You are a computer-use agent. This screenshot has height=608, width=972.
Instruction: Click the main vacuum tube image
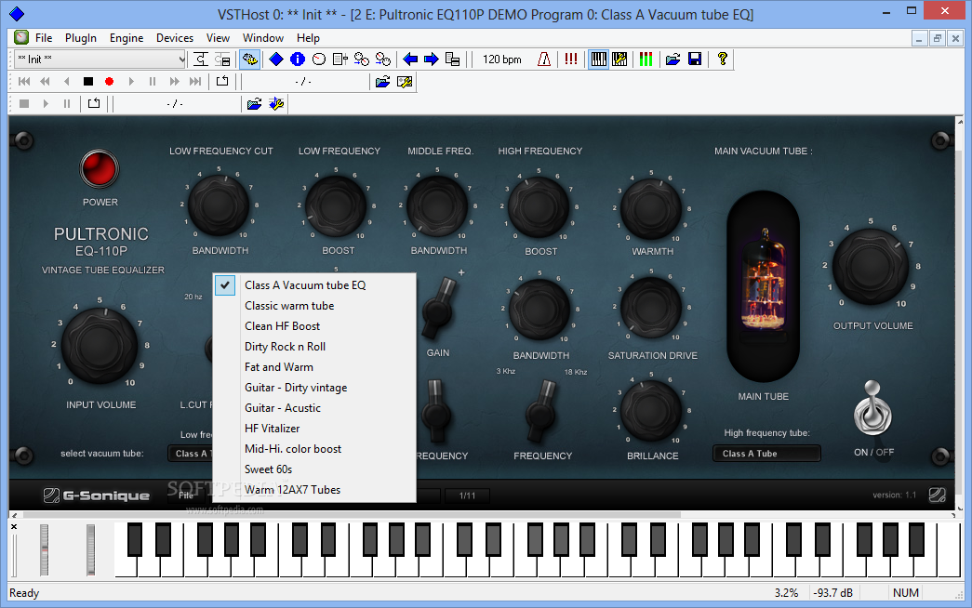pyautogui.click(x=763, y=285)
